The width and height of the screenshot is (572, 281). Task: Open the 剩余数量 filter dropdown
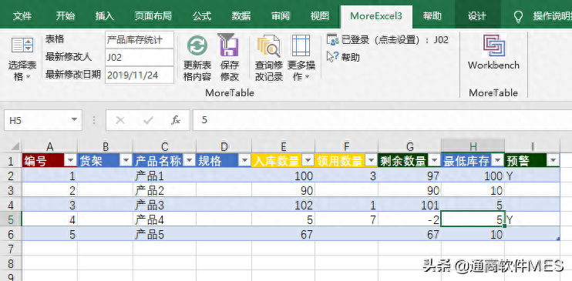coord(434,161)
